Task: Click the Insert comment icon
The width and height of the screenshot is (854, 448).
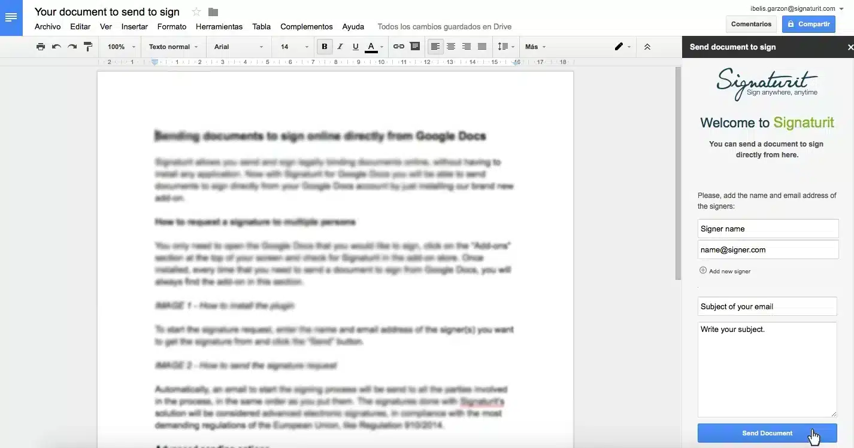Action: (x=415, y=47)
